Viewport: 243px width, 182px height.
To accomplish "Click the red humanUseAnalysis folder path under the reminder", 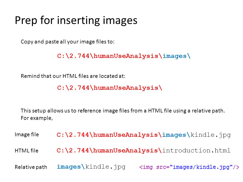I will (109, 88).
